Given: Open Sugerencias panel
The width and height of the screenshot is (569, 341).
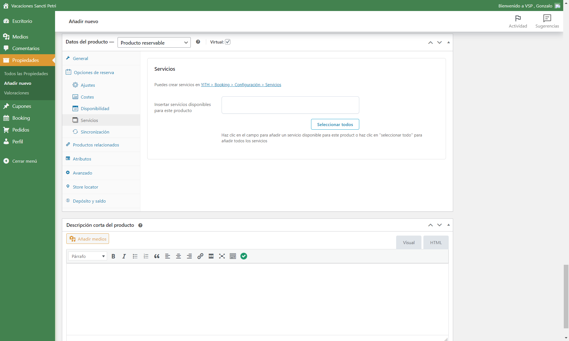Looking at the screenshot, I should 547,21.
